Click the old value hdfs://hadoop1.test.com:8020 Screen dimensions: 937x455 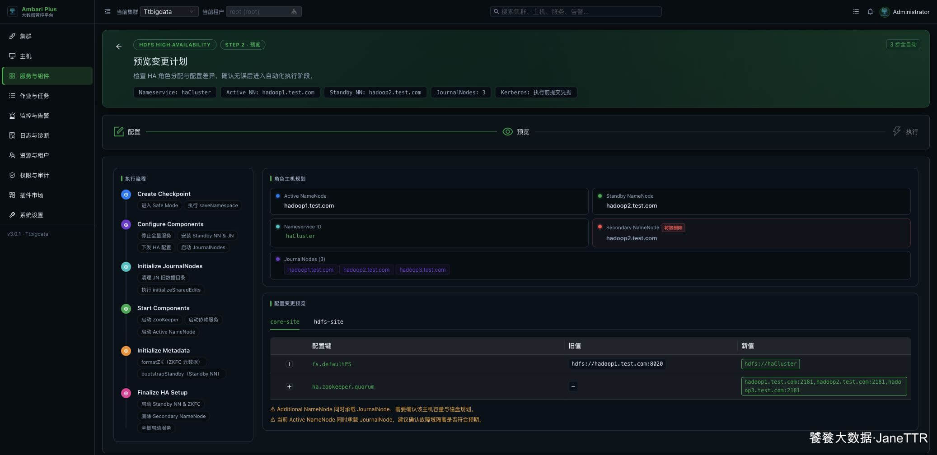[x=617, y=364]
